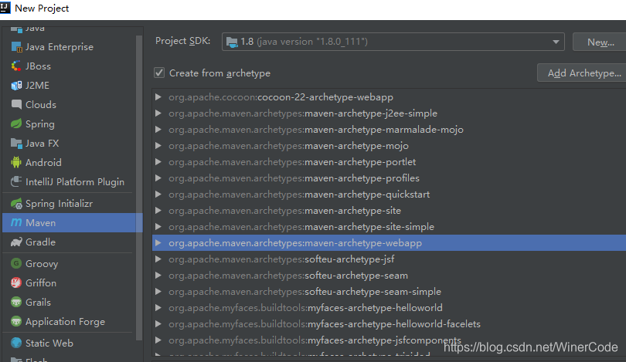Select softeu-archetype-seam archetype row
626x362 pixels.
pos(389,276)
